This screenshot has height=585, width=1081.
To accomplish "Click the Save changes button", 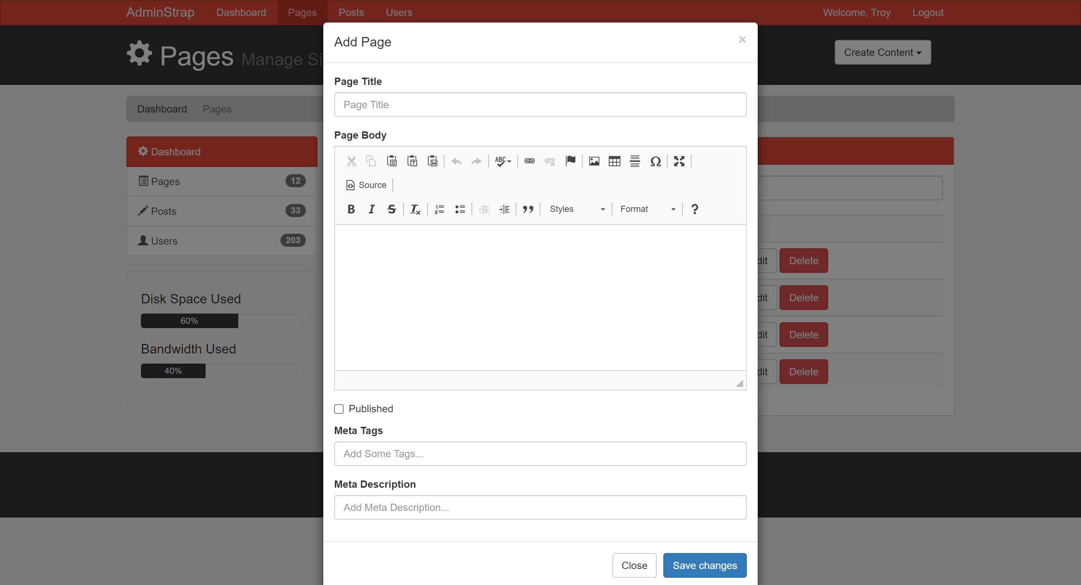I will [705, 565].
